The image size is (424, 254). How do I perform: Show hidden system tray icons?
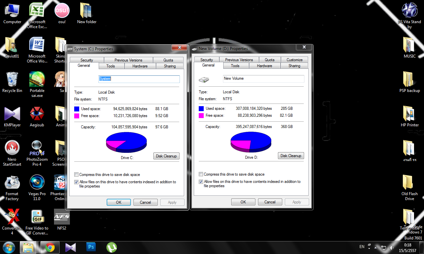[376, 247]
